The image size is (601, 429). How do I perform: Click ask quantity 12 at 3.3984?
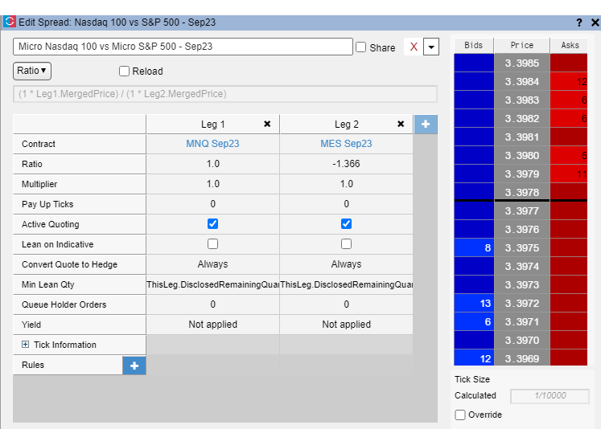tap(569, 81)
